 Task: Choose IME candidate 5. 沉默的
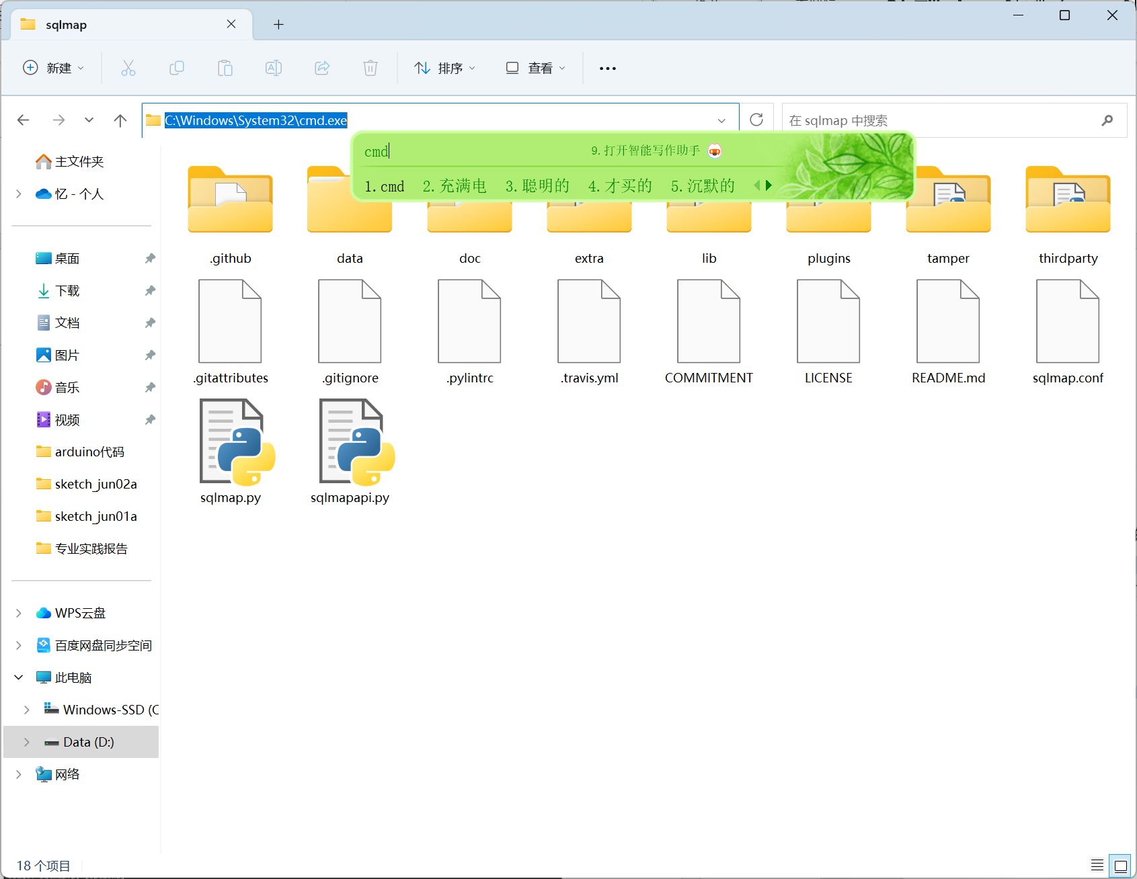coord(703,186)
